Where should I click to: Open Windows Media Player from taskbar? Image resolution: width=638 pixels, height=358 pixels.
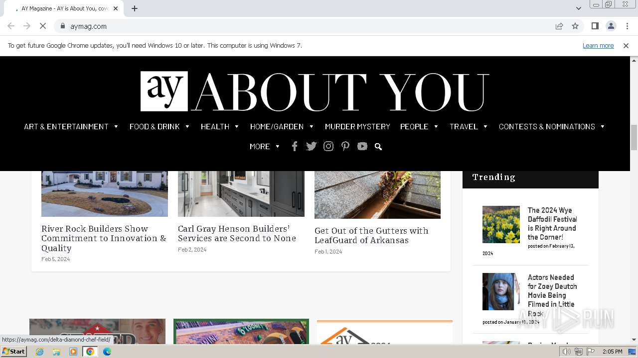pyautogui.click(x=73, y=352)
